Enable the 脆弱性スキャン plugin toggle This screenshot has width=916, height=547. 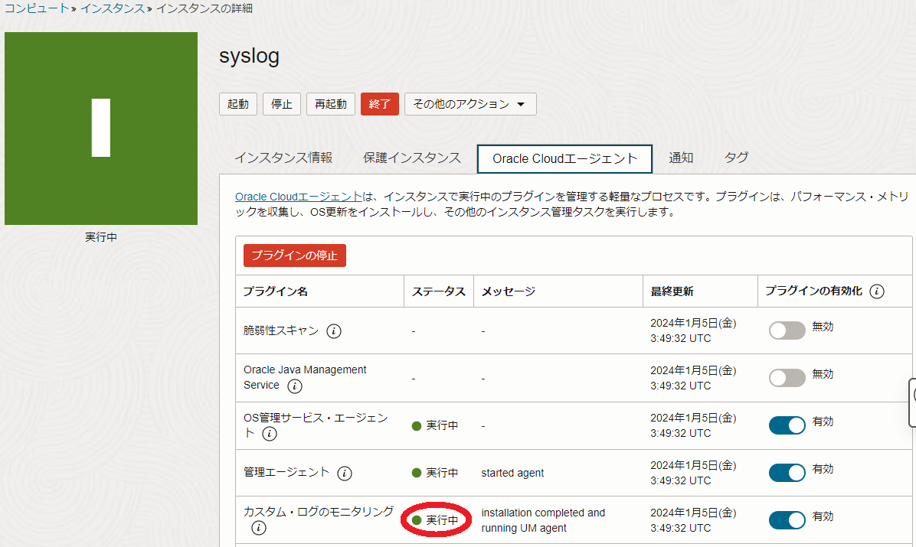pyautogui.click(x=787, y=330)
